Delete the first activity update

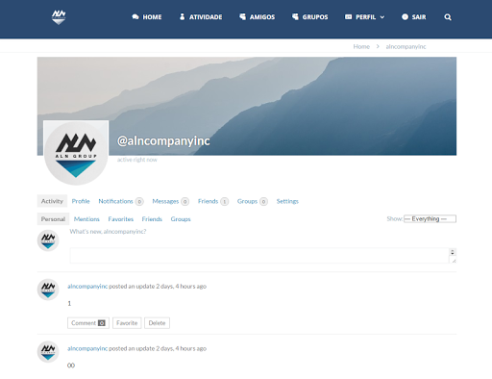coord(157,323)
